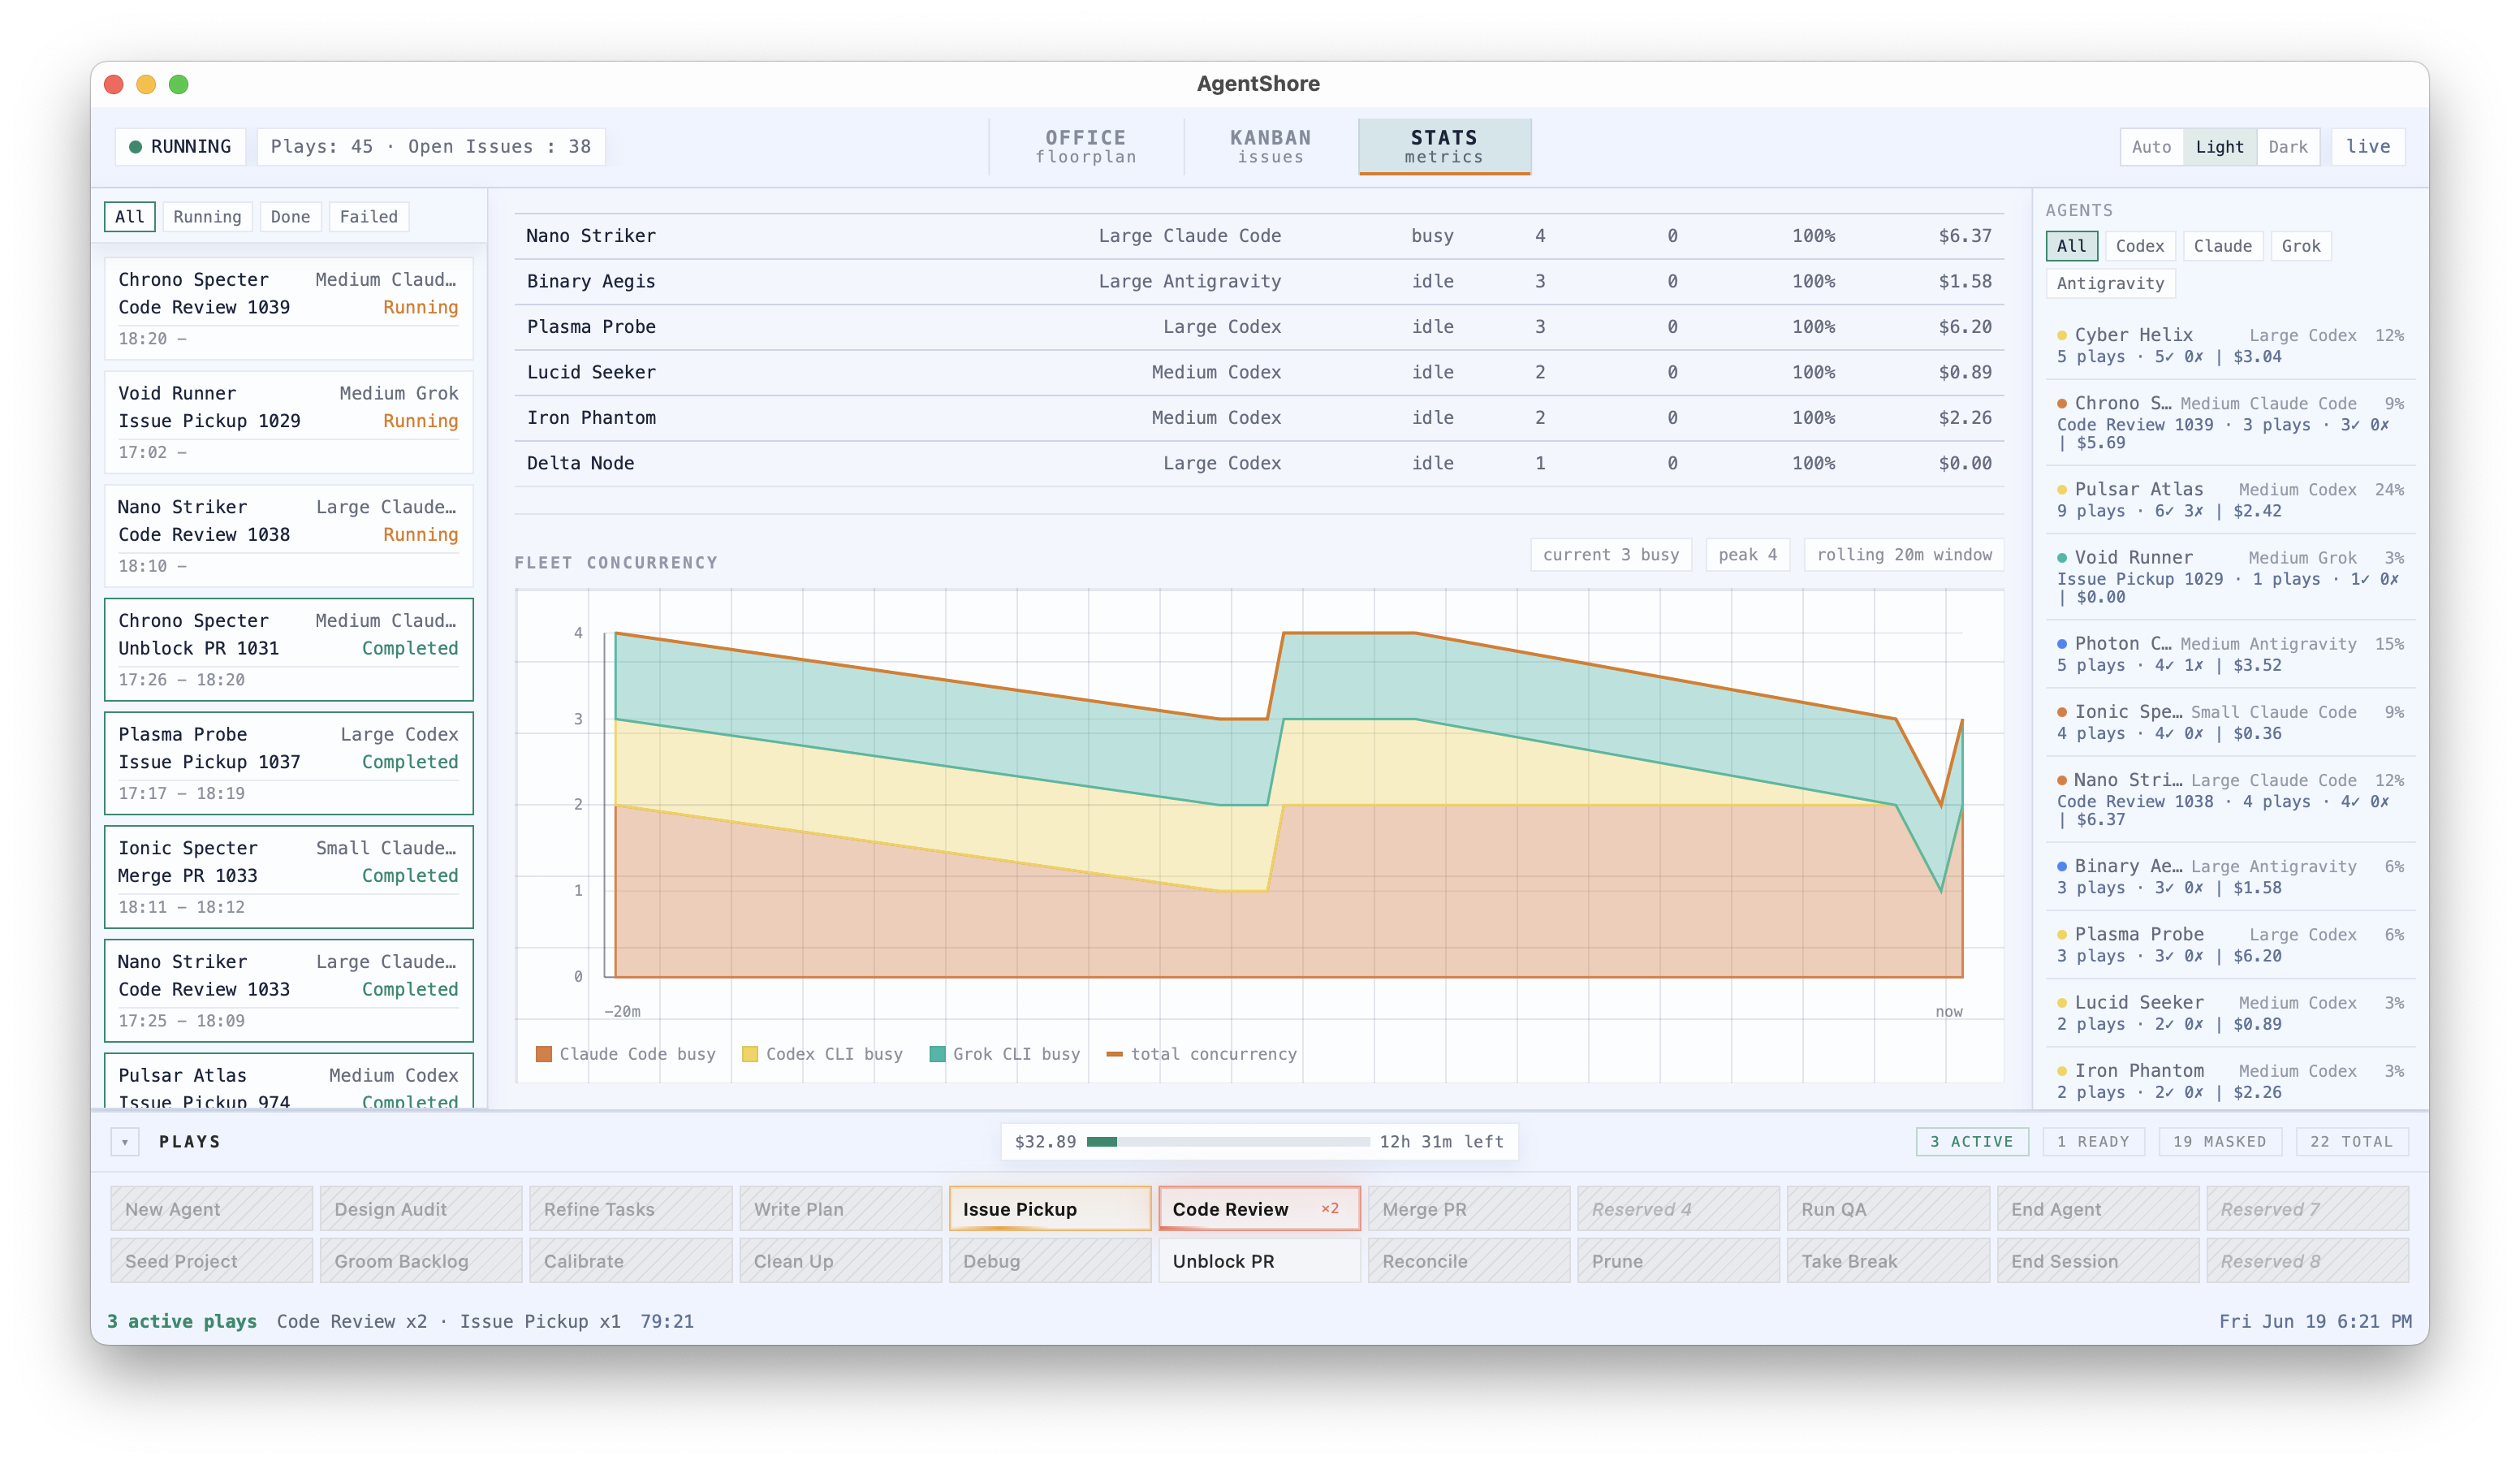Filter agents by Antigravity
2520x1465 pixels.
2111,283
